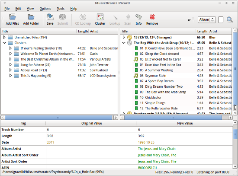
Task: Open the File menu
Action: (7, 9)
